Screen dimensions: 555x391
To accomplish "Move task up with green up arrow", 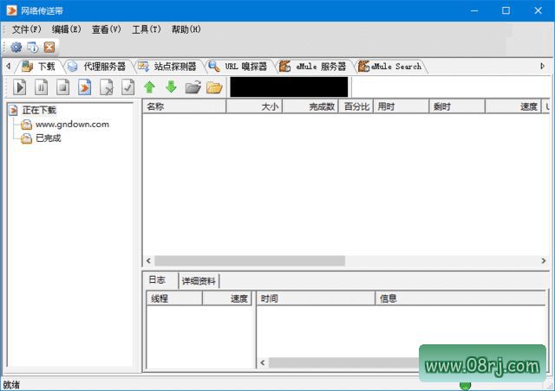I will point(149,87).
